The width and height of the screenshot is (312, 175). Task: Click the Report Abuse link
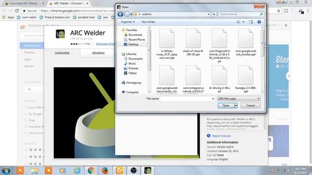(221, 136)
